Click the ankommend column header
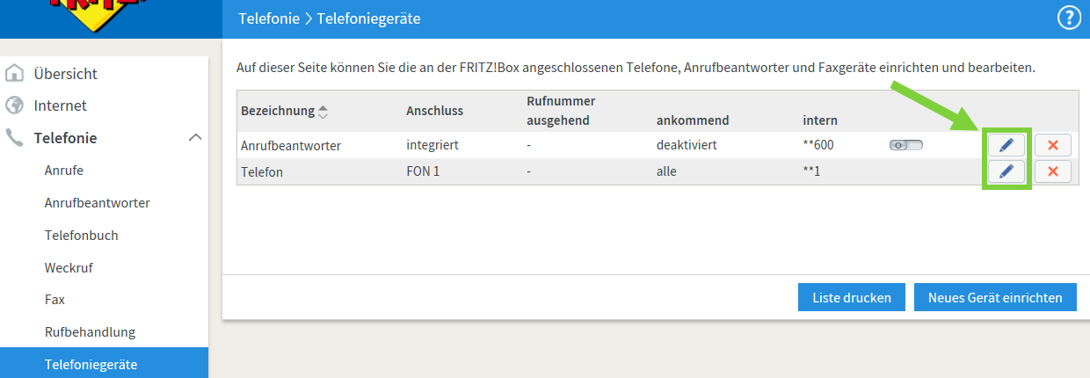The height and width of the screenshot is (378, 1090). (x=693, y=120)
